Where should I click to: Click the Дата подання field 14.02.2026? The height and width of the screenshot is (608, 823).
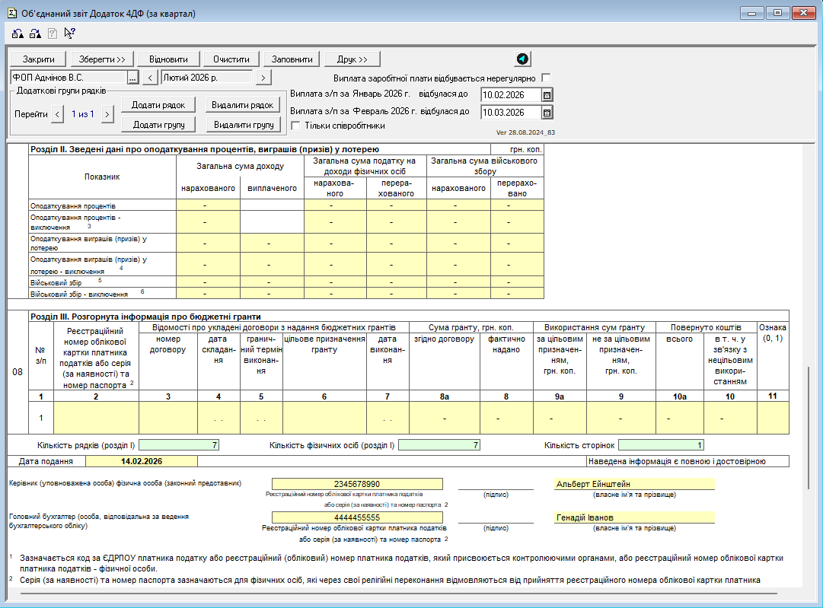pos(141,461)
